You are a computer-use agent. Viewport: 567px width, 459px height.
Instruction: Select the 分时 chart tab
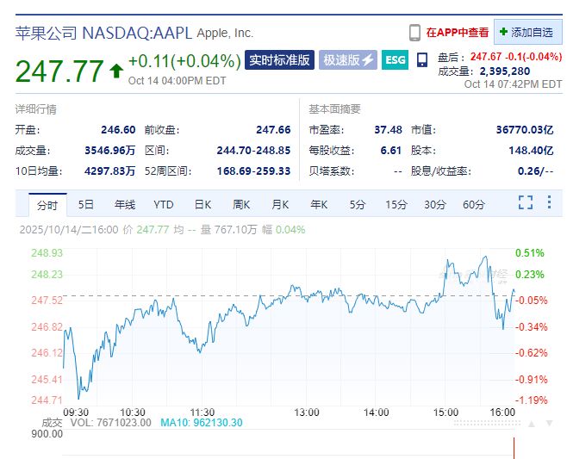pos(47,205)
